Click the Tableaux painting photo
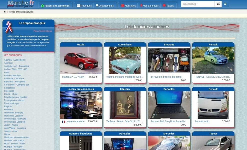 (125, 105)
